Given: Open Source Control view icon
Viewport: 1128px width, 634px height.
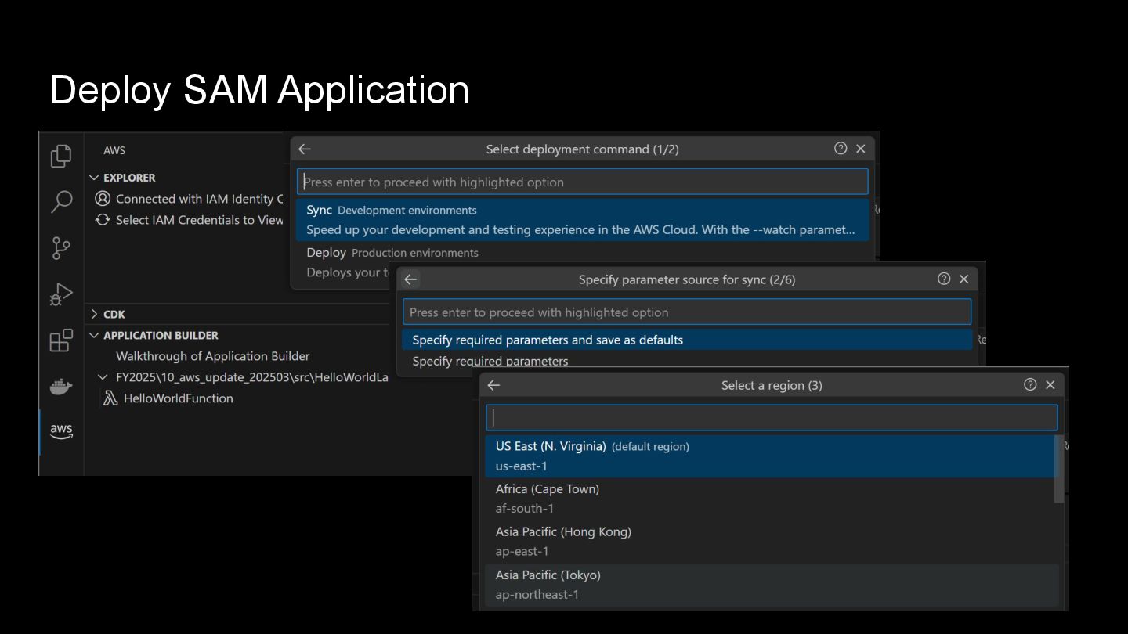Looking at the screenshot, I should [x=61, y=248].
